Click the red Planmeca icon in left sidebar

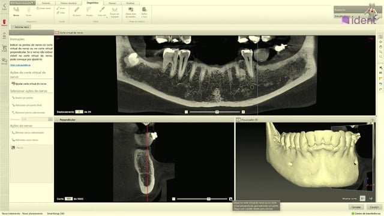point(4,23)
